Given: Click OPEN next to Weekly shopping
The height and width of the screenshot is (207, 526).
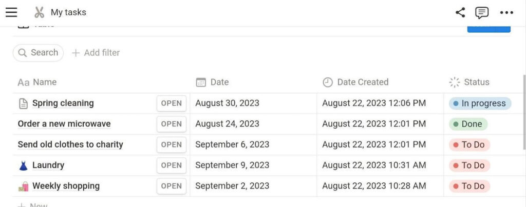Looking at the screenshot, I should (x=171, y=186).
